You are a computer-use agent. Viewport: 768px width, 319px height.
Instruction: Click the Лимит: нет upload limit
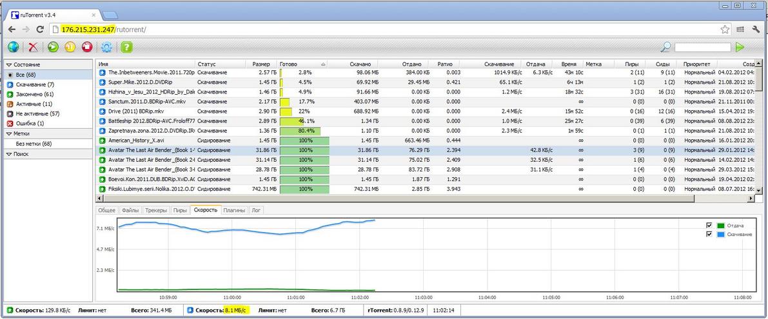coord(93,310)
